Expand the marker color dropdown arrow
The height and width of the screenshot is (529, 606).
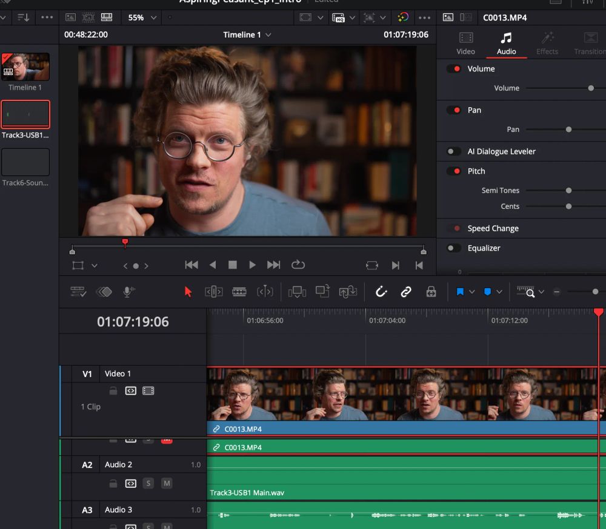499,292
